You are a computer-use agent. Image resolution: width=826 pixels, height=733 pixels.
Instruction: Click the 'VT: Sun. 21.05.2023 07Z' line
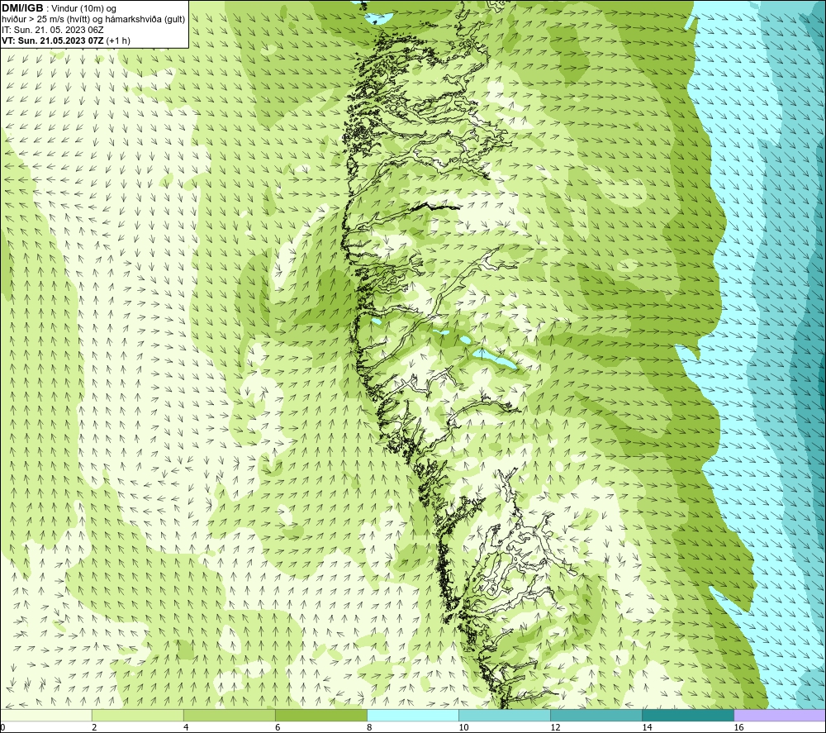click(53, 40)
